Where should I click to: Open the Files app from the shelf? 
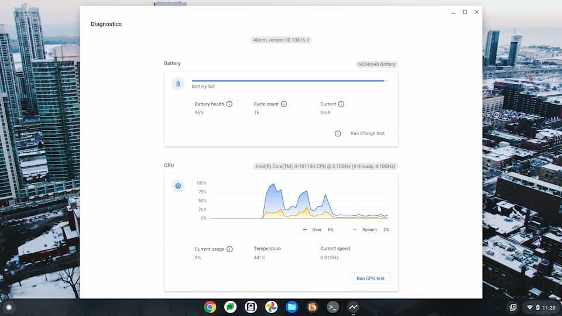(x=292, y=307)
